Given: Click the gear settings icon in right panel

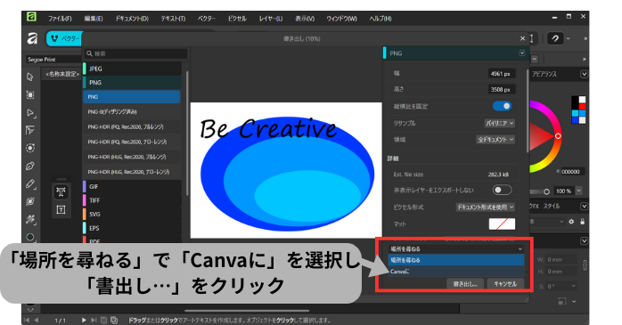Looking at the screenshot, I should pyautogui.click(x=571, y=222).
